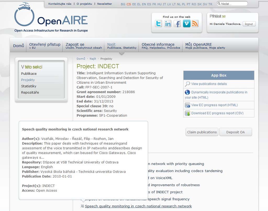Click globe icon beside Dynamically incorporate publications
This screenshot has height=211, width=268.
[187, 92]
